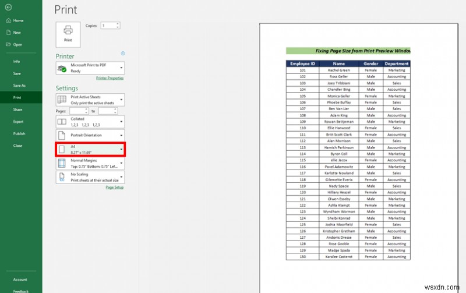Click the Home icon in sidebar

[9, 20]
